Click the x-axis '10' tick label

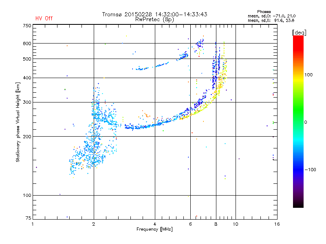[236, 224]
